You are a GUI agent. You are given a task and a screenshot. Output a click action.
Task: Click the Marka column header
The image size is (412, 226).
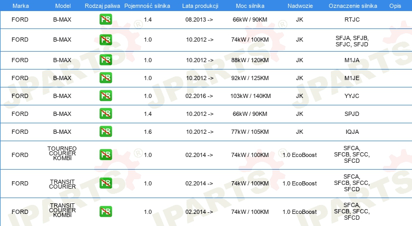(x=21, y=6)
